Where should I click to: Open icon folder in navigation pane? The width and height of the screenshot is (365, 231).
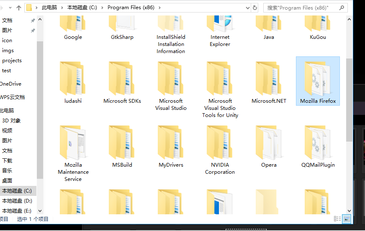(x=7, y=41)
